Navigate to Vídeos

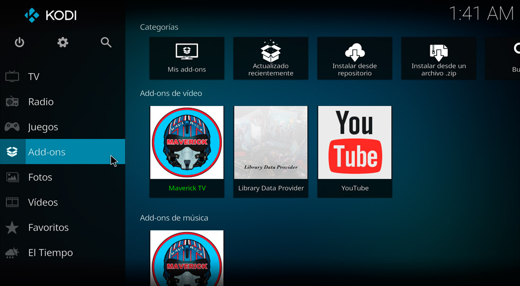click(x=63, y=202)
